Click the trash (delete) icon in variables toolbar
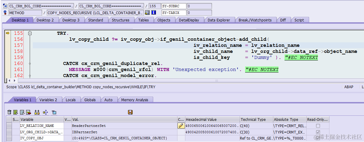The height and width of the screenshot is (142, 364). coord(9,112)
